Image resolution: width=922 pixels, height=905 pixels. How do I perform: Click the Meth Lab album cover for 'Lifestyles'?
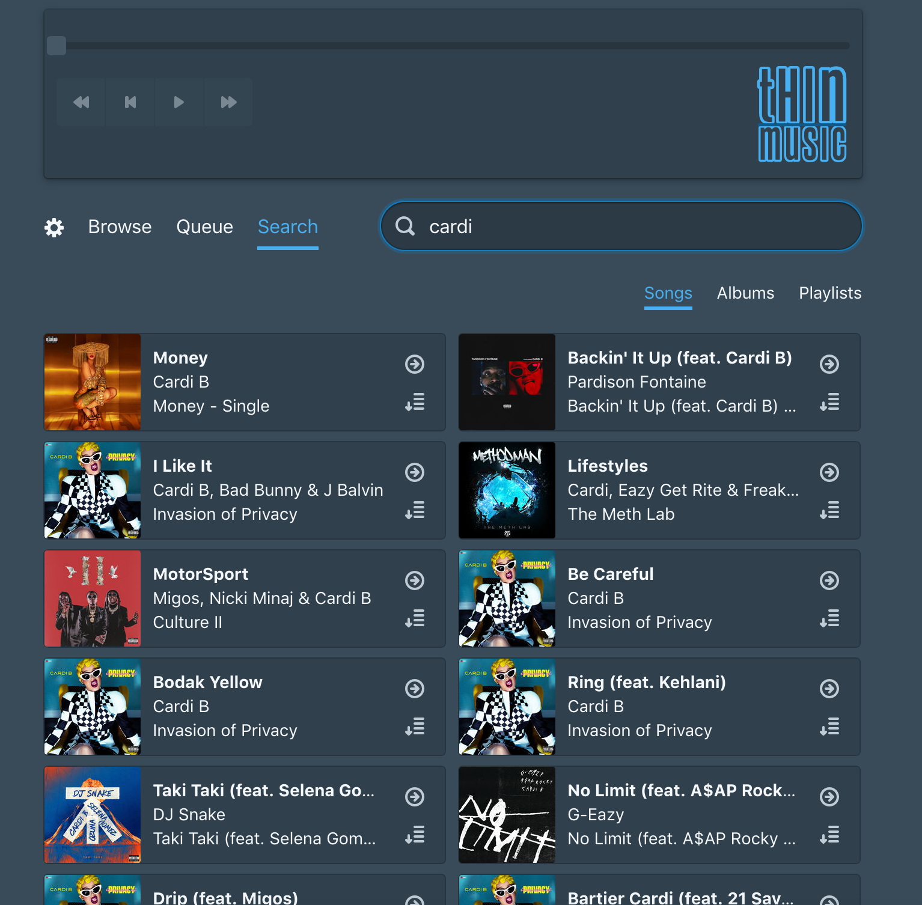coord(507,490)
